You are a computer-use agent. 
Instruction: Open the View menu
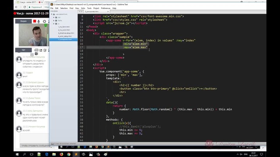[x=77, y=8]
